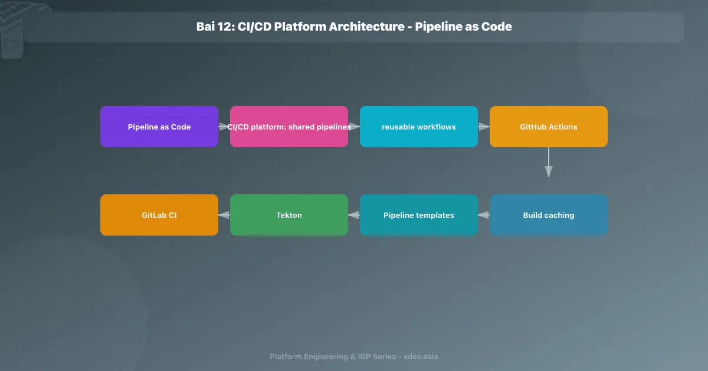Click the reusable workflows node
The height and width of the screenshot is (371, 708).
tap(419, 127)
